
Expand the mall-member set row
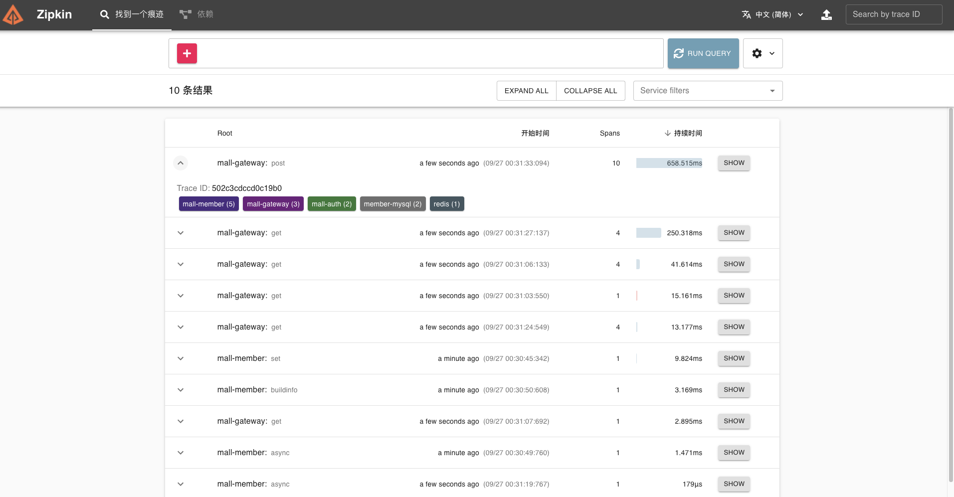click(181, 358)
